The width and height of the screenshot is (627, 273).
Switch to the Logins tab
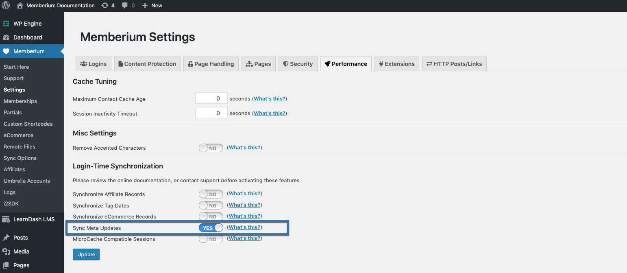[94, 64]
